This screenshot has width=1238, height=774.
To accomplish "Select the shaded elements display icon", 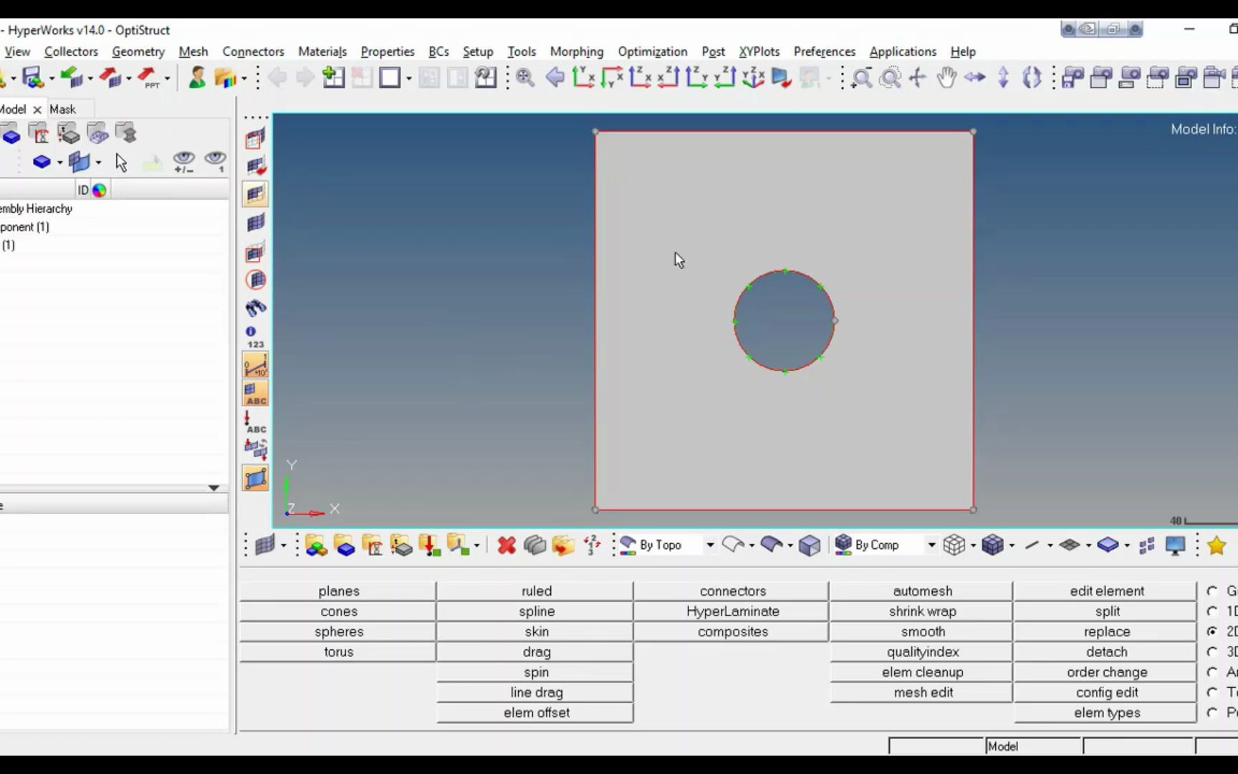I will [256, 193].
